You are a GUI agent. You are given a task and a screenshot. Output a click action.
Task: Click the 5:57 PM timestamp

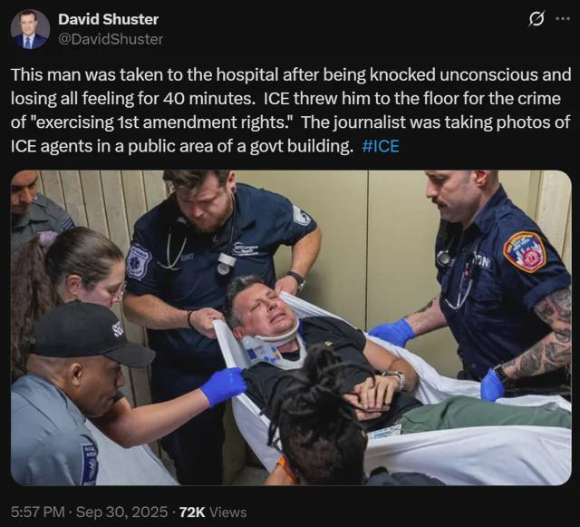coord(39,512)
